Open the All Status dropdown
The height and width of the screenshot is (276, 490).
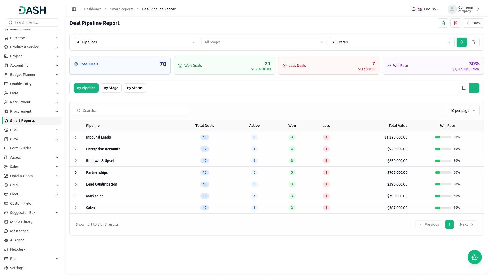point(391,42)
